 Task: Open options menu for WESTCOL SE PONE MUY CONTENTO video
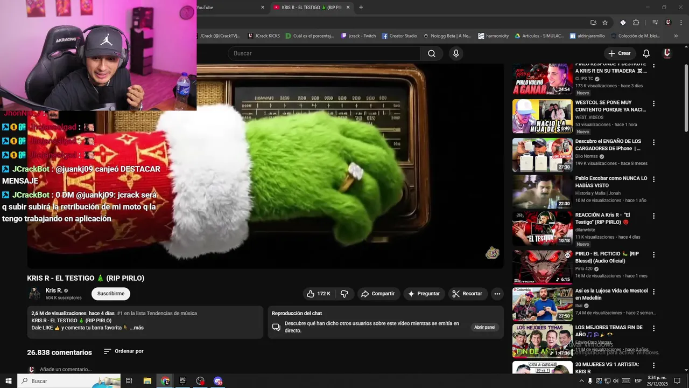(654, 103)
